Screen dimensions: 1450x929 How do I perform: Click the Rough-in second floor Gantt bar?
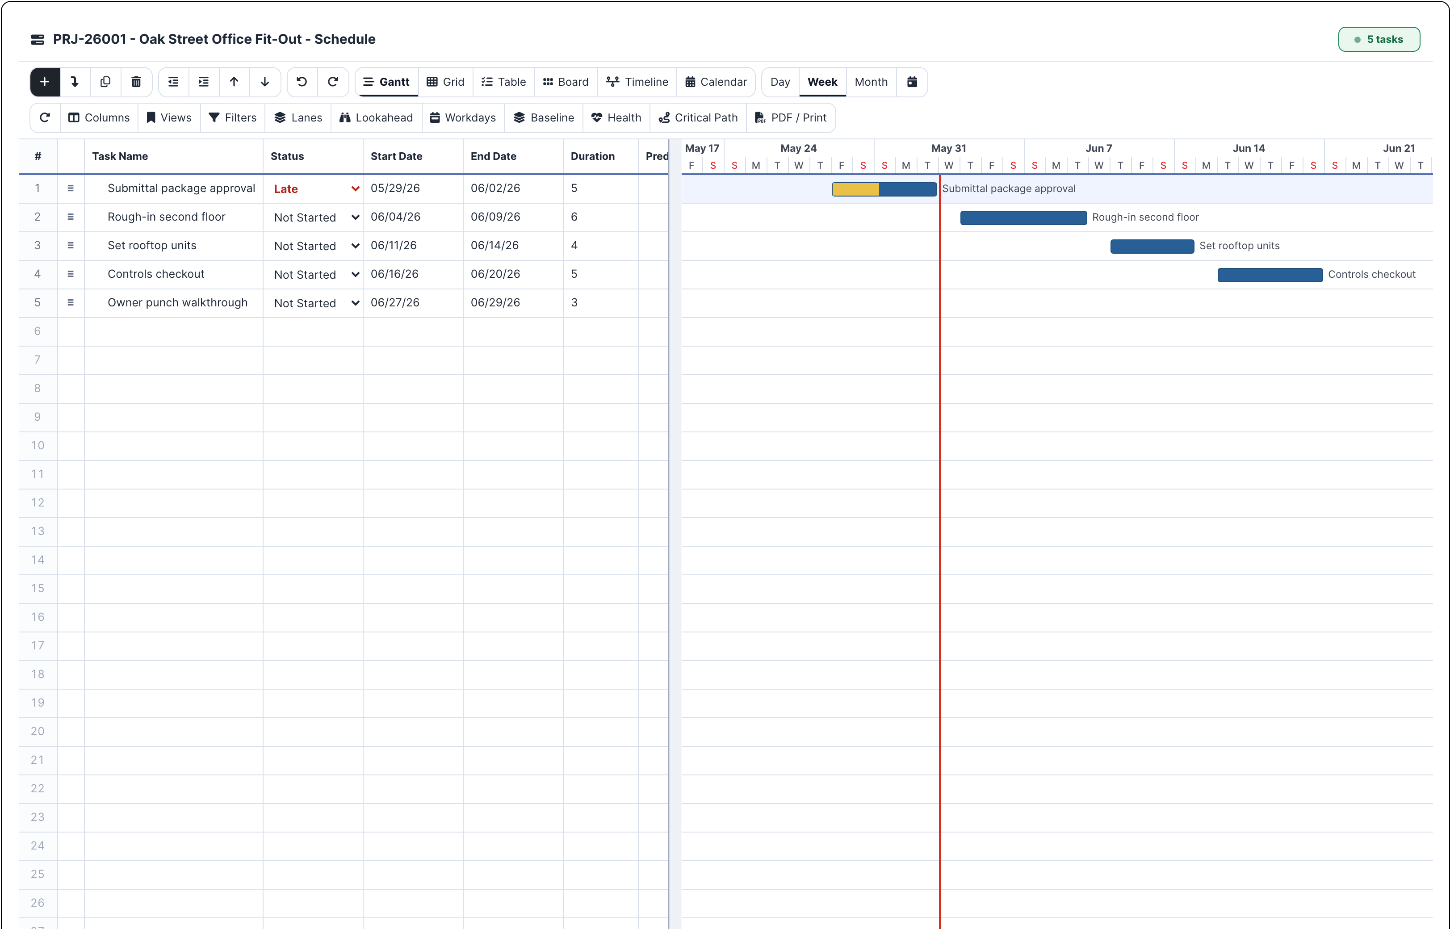point(1023,218)
